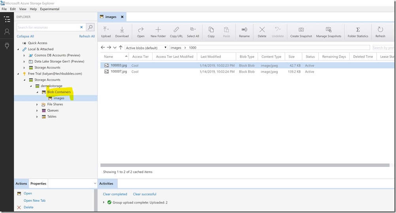The height and width of the screenshot is (213, 396).
Task: Expand Group upload complete activity
Action: (104, 202)
